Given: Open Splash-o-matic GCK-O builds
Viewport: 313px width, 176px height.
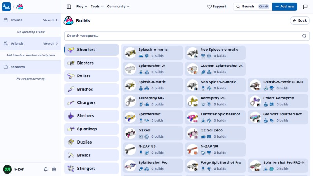Looking at the screenshot, I should point(278,85).
